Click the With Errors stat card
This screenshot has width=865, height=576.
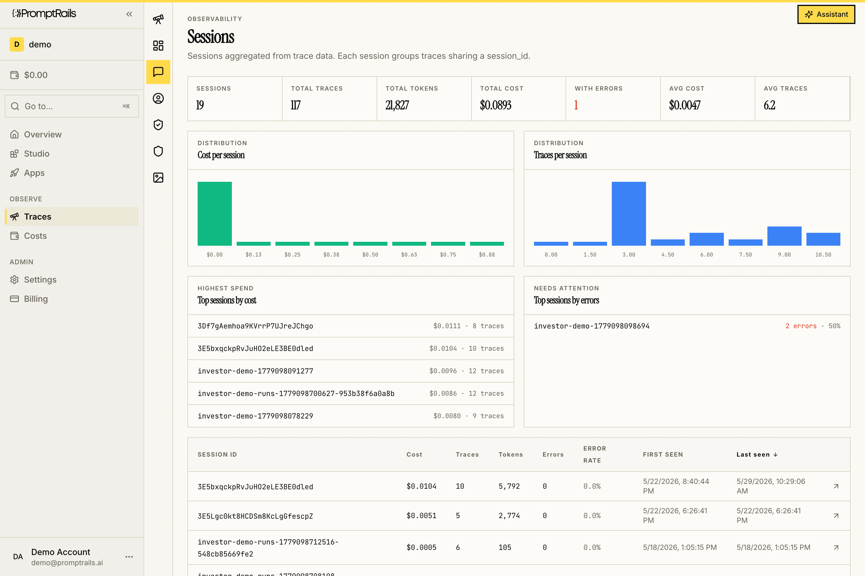pos(613,98)
